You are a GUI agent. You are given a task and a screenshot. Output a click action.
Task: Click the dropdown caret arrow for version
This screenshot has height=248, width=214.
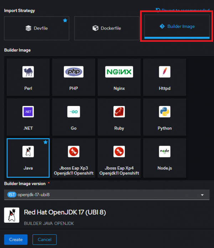(x=202, y=195)
